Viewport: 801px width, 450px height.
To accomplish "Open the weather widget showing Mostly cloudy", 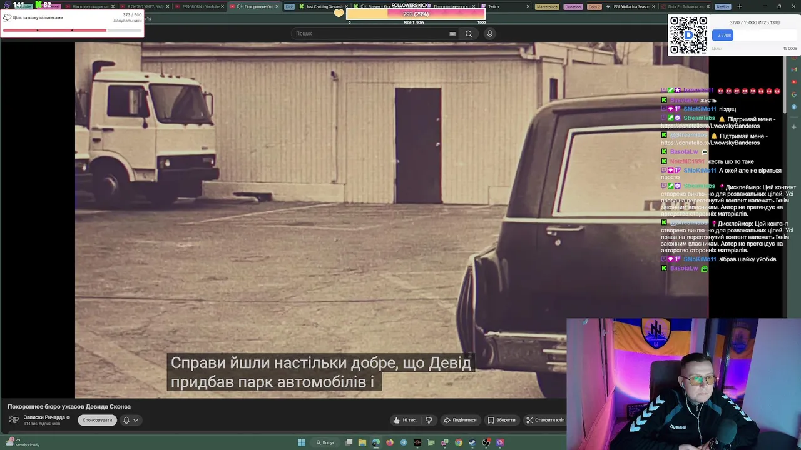I will tap(23, 442).
